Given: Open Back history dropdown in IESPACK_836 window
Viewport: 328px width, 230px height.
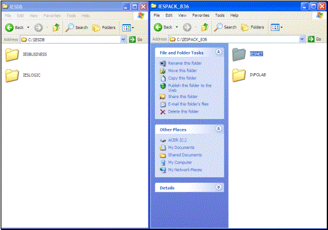Looking at the screenshot, I should (x=177, y=27).
